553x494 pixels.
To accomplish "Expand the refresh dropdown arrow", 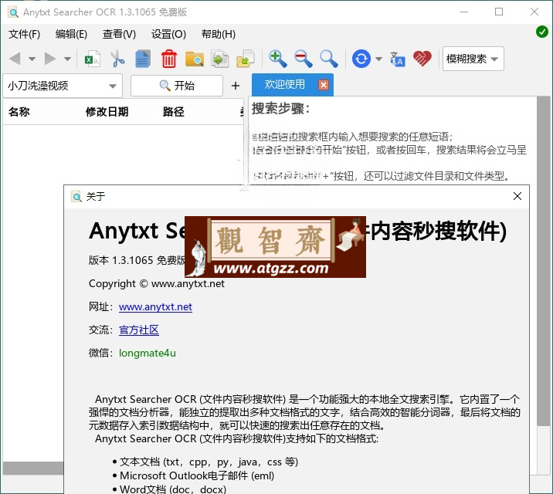I will point(378,59).
